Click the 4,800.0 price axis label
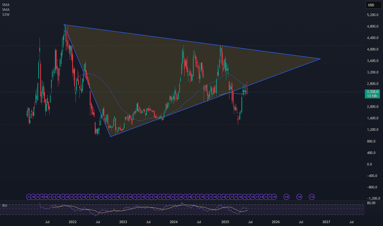This screenshot has height=226, width=383. 372,26
